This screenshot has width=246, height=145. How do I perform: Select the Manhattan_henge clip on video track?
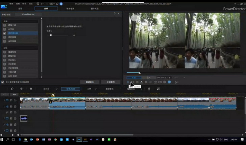pyautogui.click(x=108, y=100)
